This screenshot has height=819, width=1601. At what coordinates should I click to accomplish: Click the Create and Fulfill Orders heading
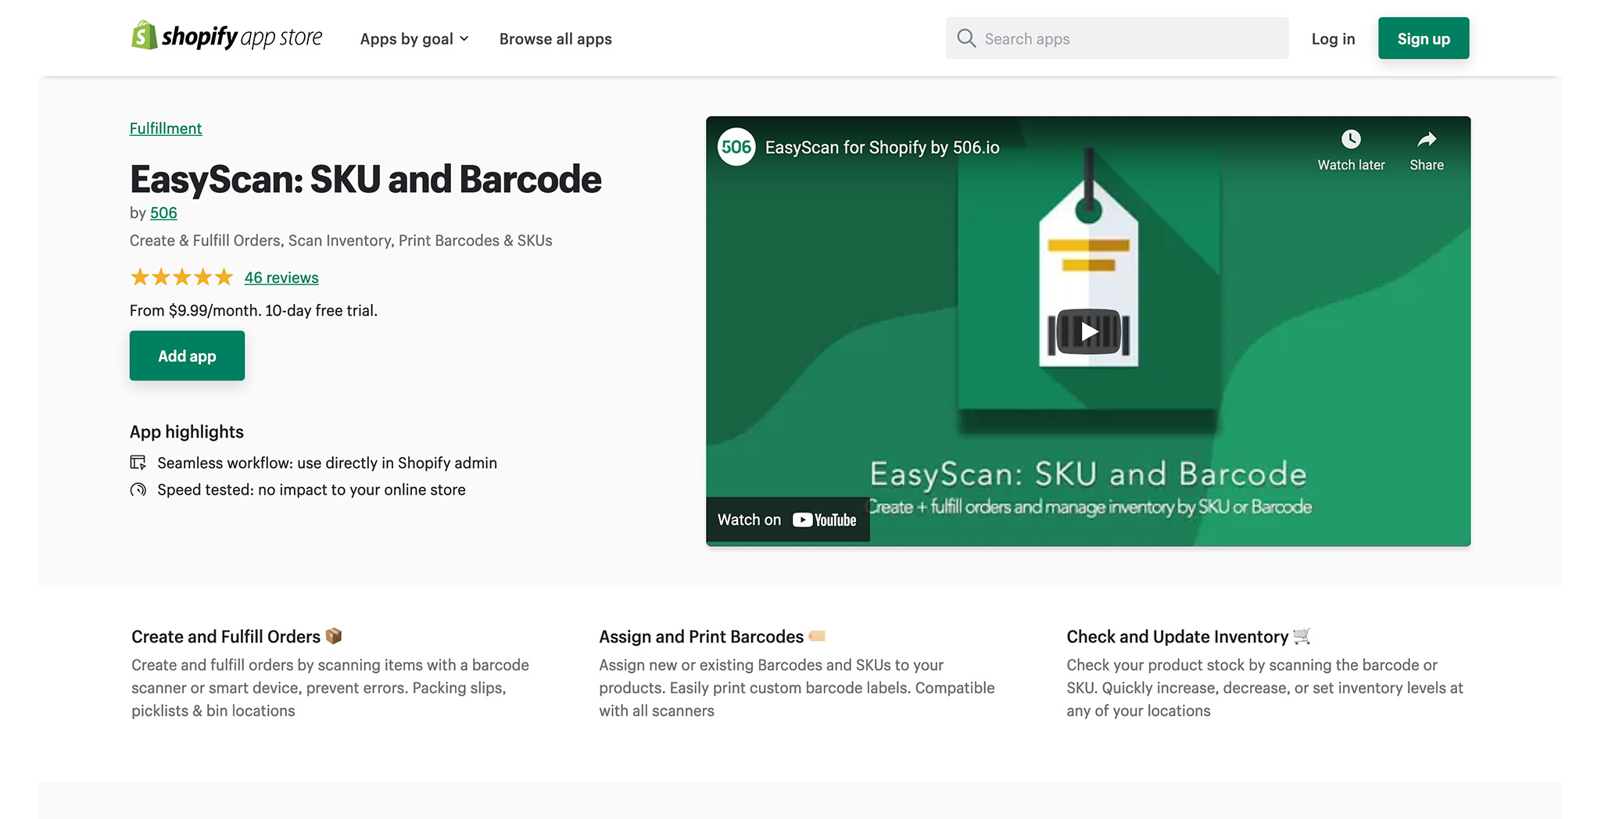pyautogui.click(x=226, y=637)
